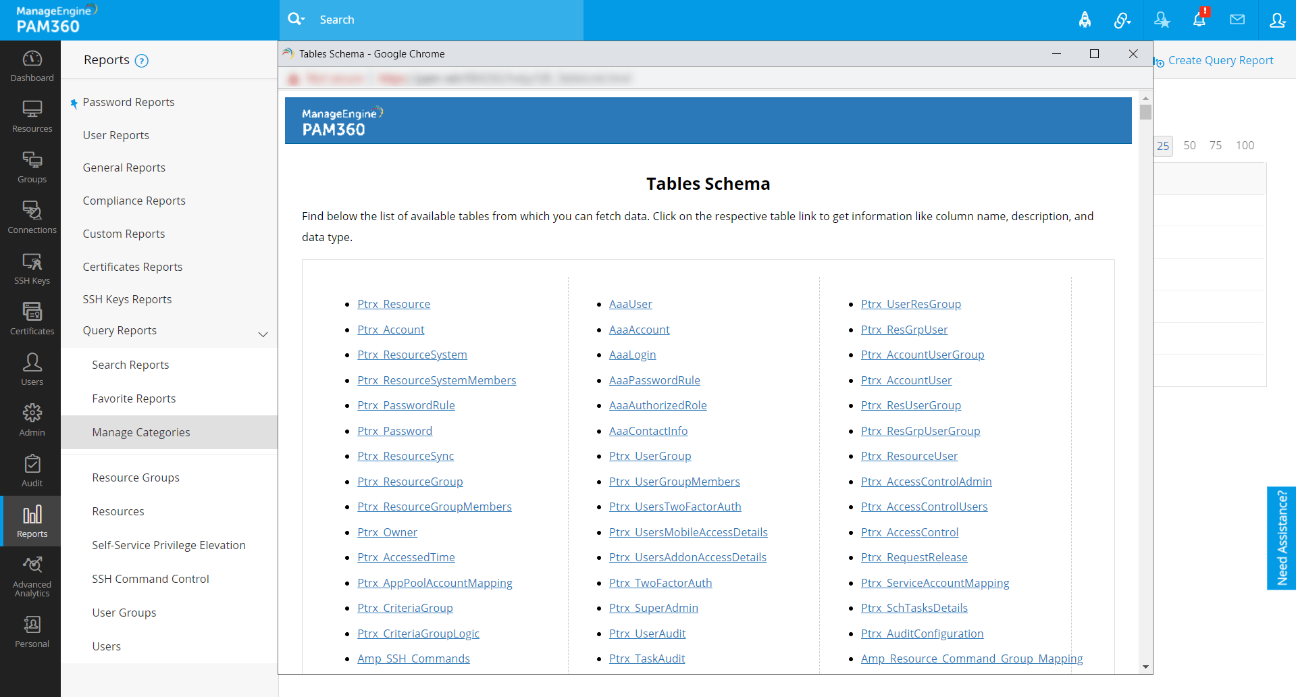Click the search magnifier icon
The height and width of the screenshot is (697, 1296).
(x=294, y=19)
